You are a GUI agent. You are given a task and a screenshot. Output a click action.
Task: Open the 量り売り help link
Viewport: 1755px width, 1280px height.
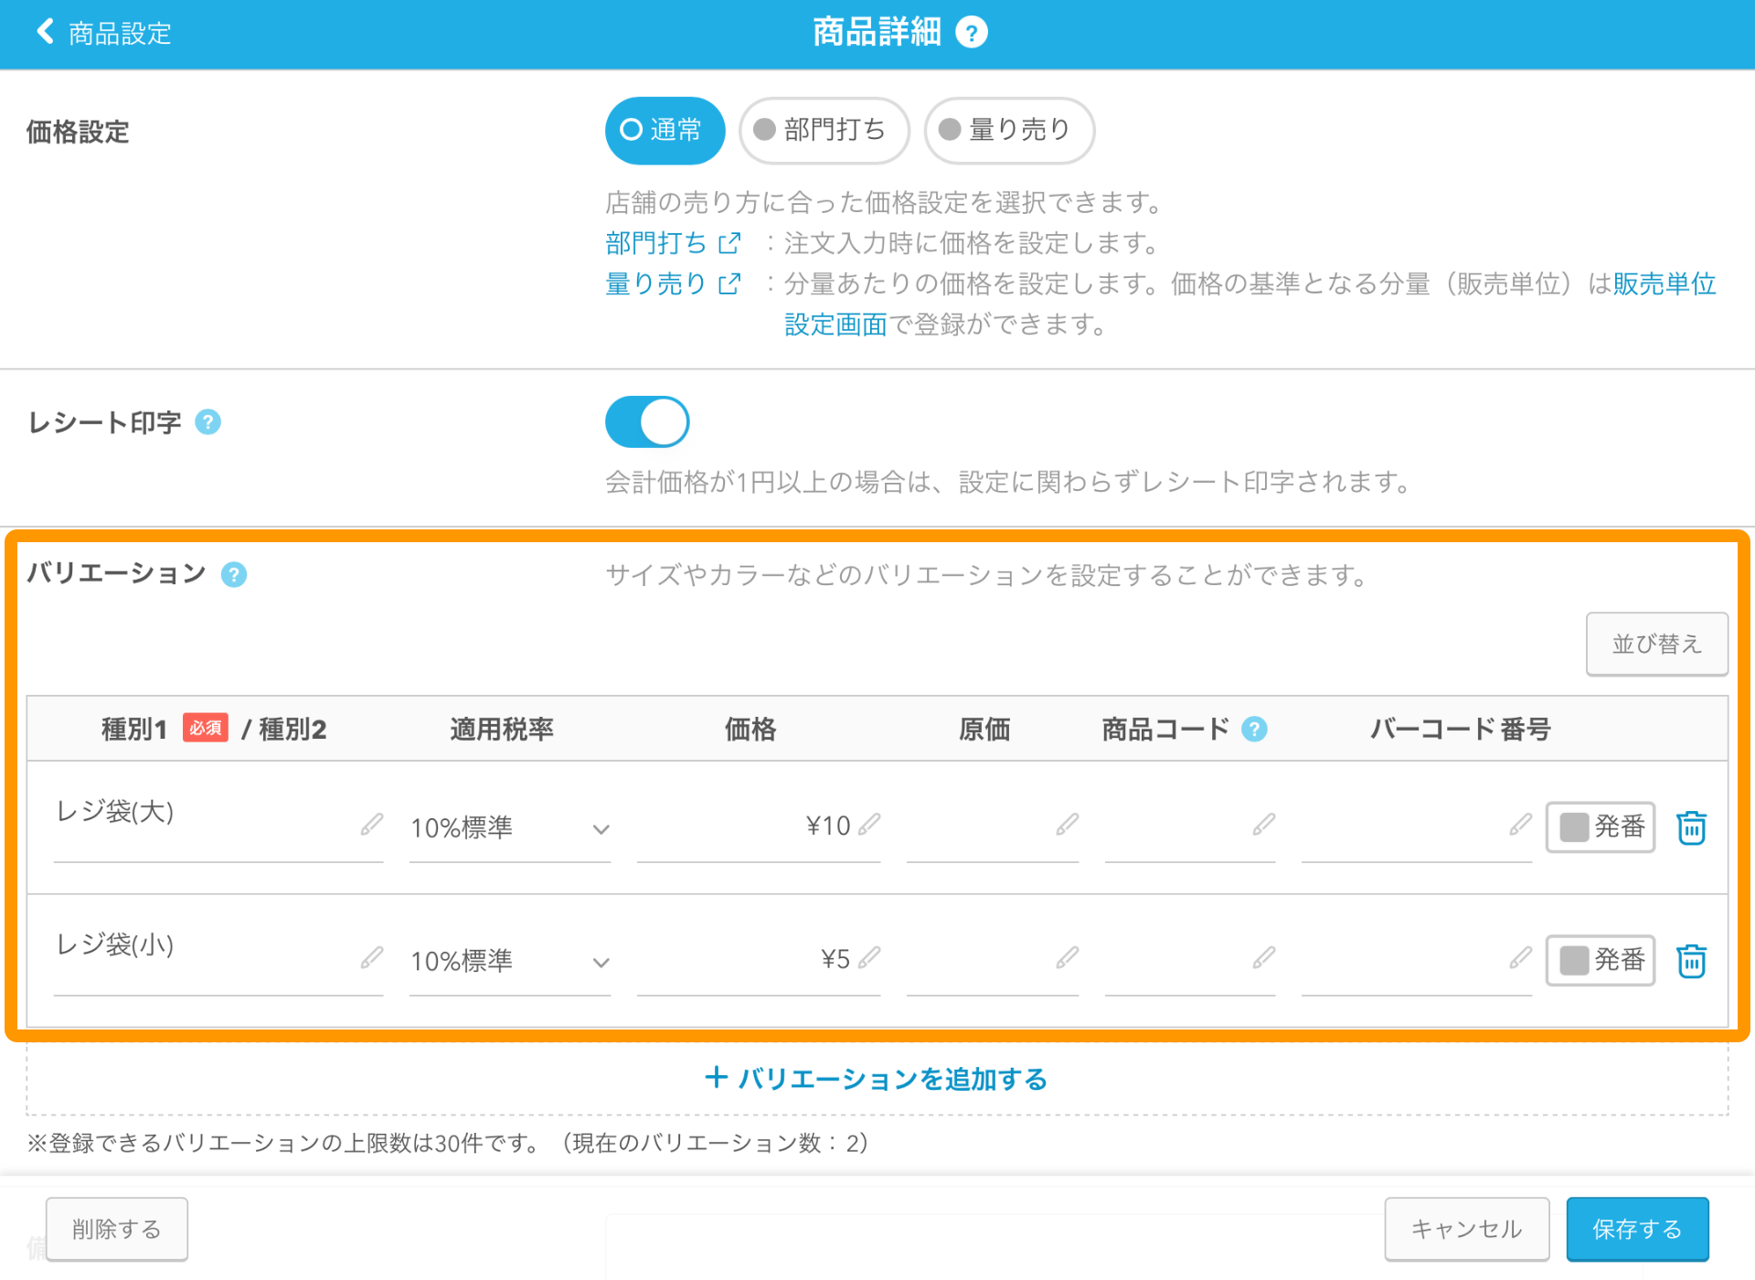(656, 284)
